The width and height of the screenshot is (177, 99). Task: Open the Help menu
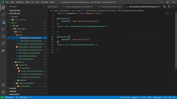52,2
